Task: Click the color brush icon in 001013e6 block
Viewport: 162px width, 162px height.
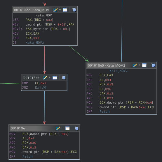Action: coord(45,78)
